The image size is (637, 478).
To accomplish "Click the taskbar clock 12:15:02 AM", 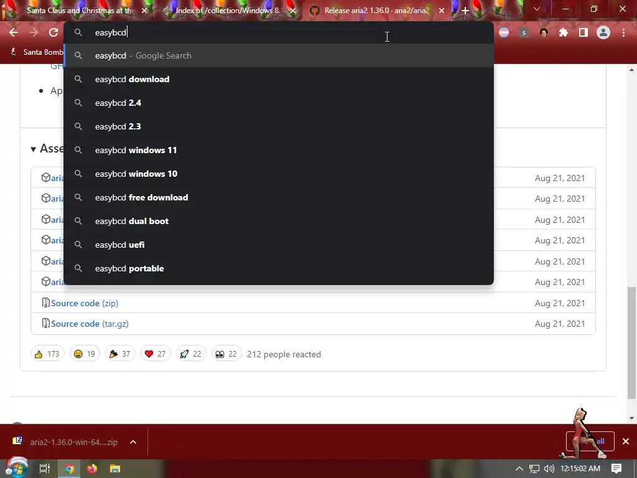I will (x=580, y=469).
